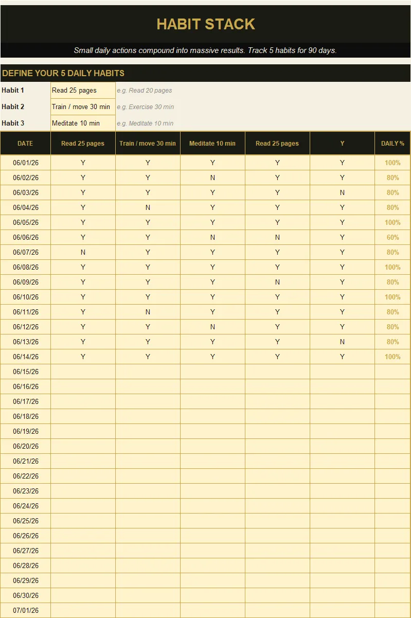
Task: Select the Train / move N cell for 06/04/26
Action: tap(148, 207)
